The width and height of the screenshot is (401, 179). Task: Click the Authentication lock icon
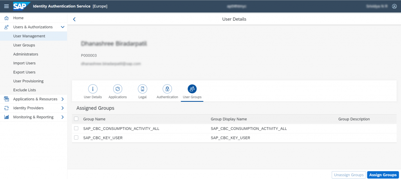tap(167, 89)
